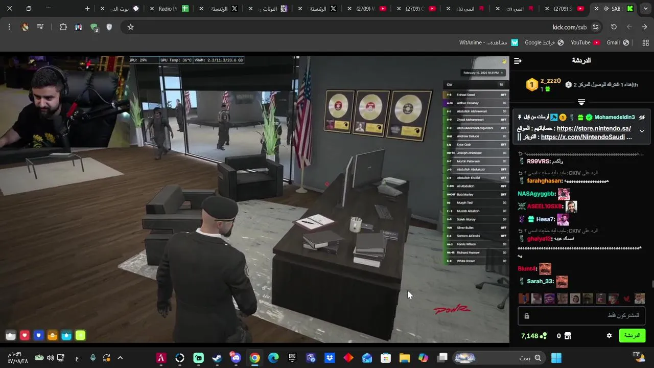Bookmark this page with star icon
This screenshot has height=368, width=654.
tap(130, 27)
